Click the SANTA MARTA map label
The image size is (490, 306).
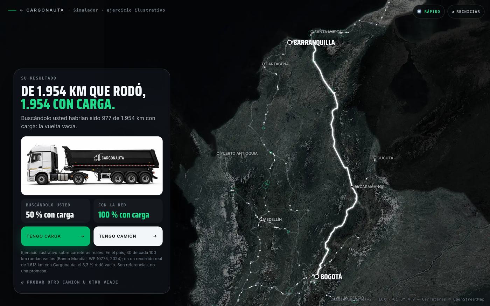pyautogui.click(x=328, y=32)
